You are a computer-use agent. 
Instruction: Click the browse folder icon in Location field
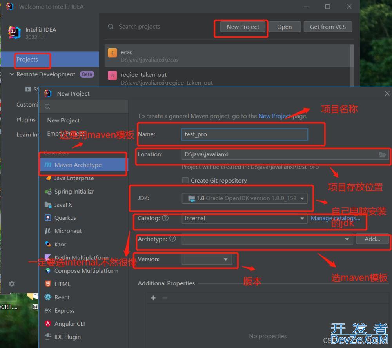(x=382, y=154)
